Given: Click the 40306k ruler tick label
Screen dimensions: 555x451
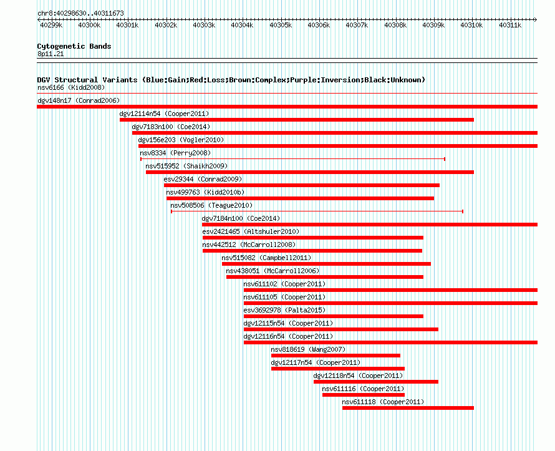Looking at the screenshot, I should (319, 25).
